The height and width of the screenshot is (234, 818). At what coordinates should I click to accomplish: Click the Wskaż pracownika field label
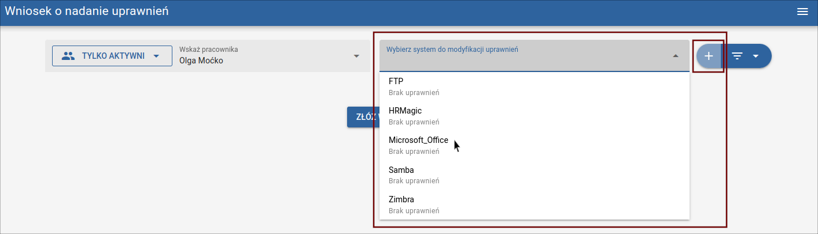coord(208,50)
